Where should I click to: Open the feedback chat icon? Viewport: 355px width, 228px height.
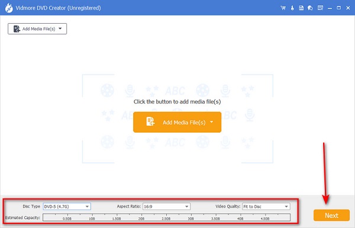[x=310, y=8]
